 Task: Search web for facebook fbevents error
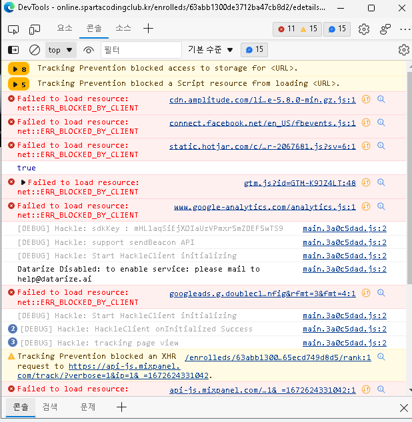click(x=381, y=122)
